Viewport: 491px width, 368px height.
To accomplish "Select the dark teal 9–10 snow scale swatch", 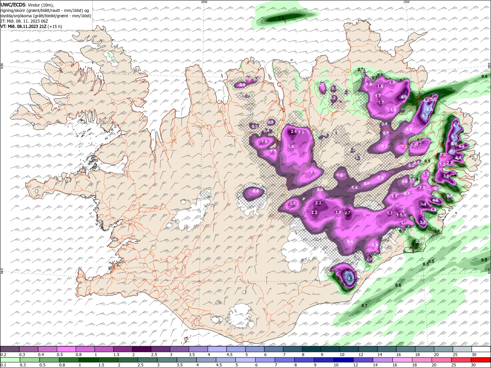I will [x=330, y=349].
